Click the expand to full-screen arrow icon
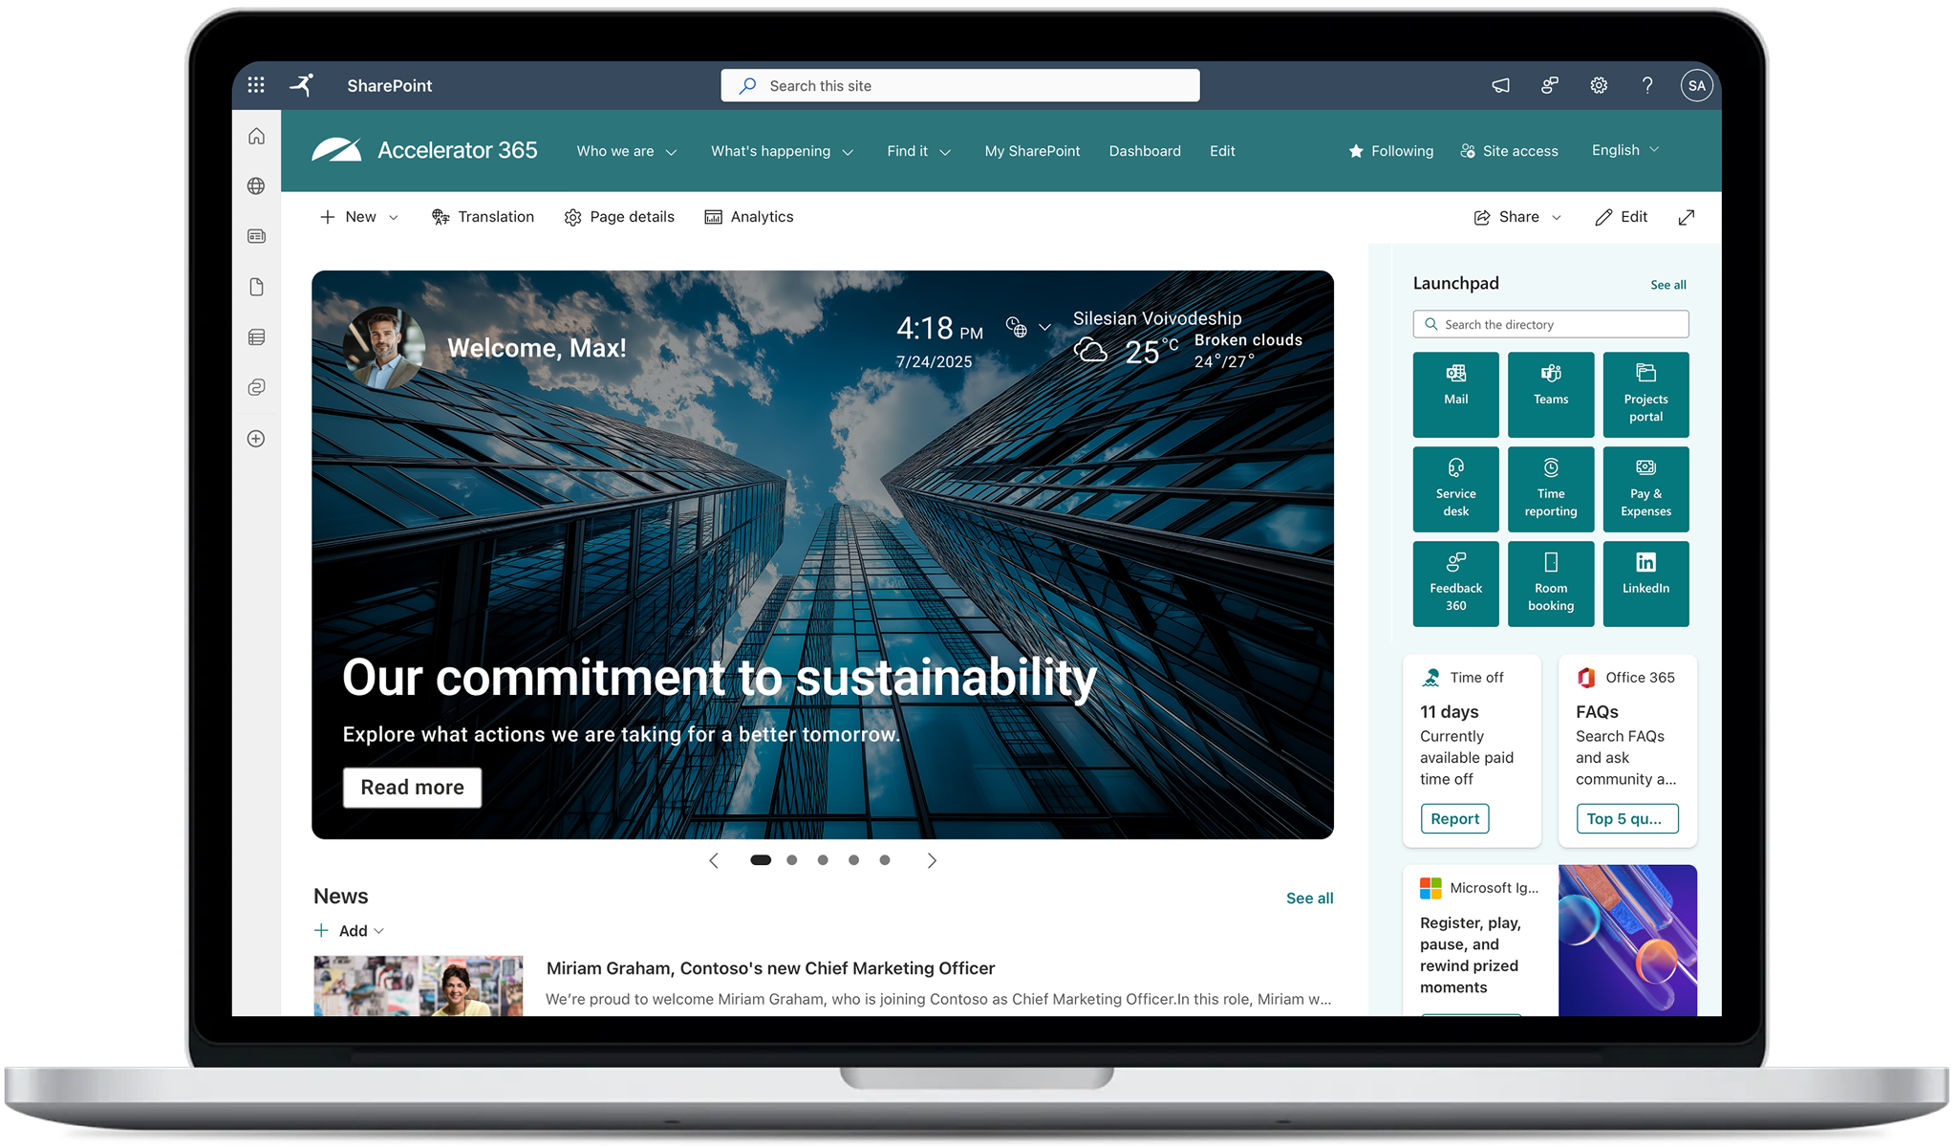The height and width of the screenshot is (1148, 1957). pos(1687,217)
